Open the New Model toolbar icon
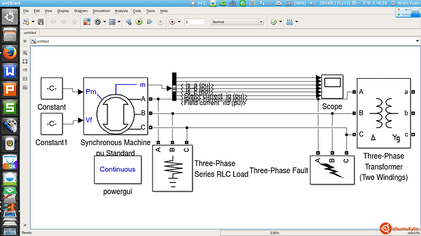The height and width of the screenshot is (236, 421). click(x=26, y=22)
